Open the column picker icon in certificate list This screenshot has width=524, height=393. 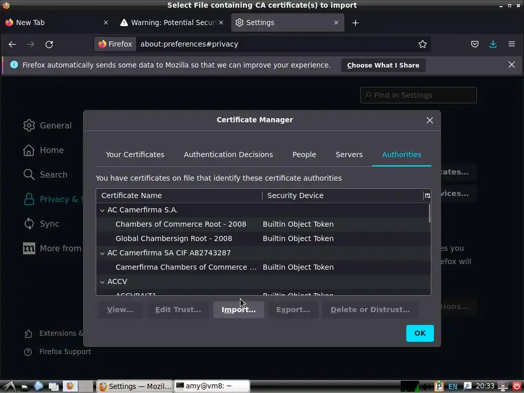pos(427,196)
